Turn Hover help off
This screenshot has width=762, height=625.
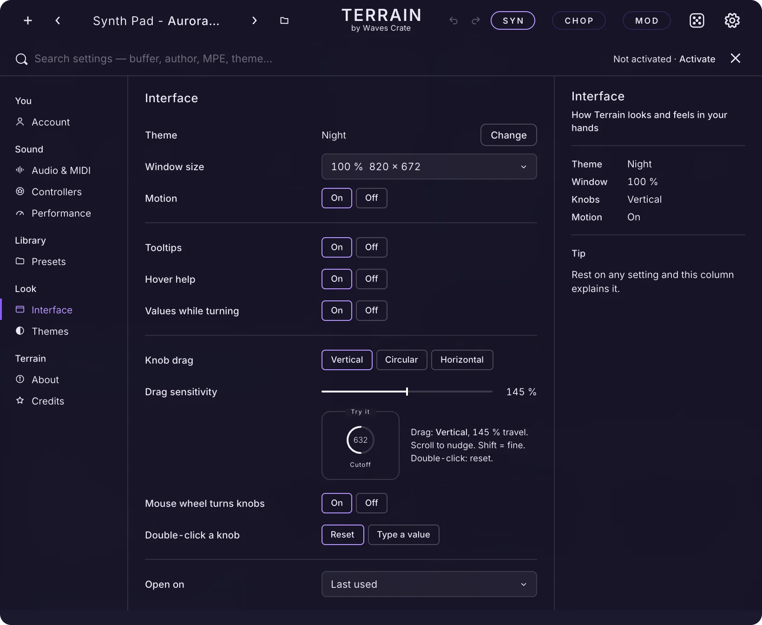click(x=372, y=279)
